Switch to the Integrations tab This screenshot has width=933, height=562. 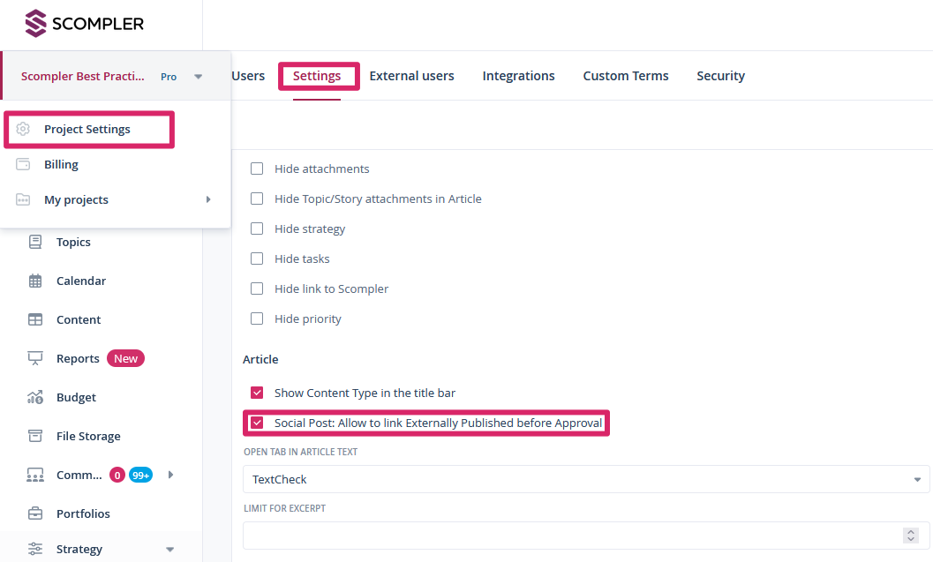click(x=518, y=76)
